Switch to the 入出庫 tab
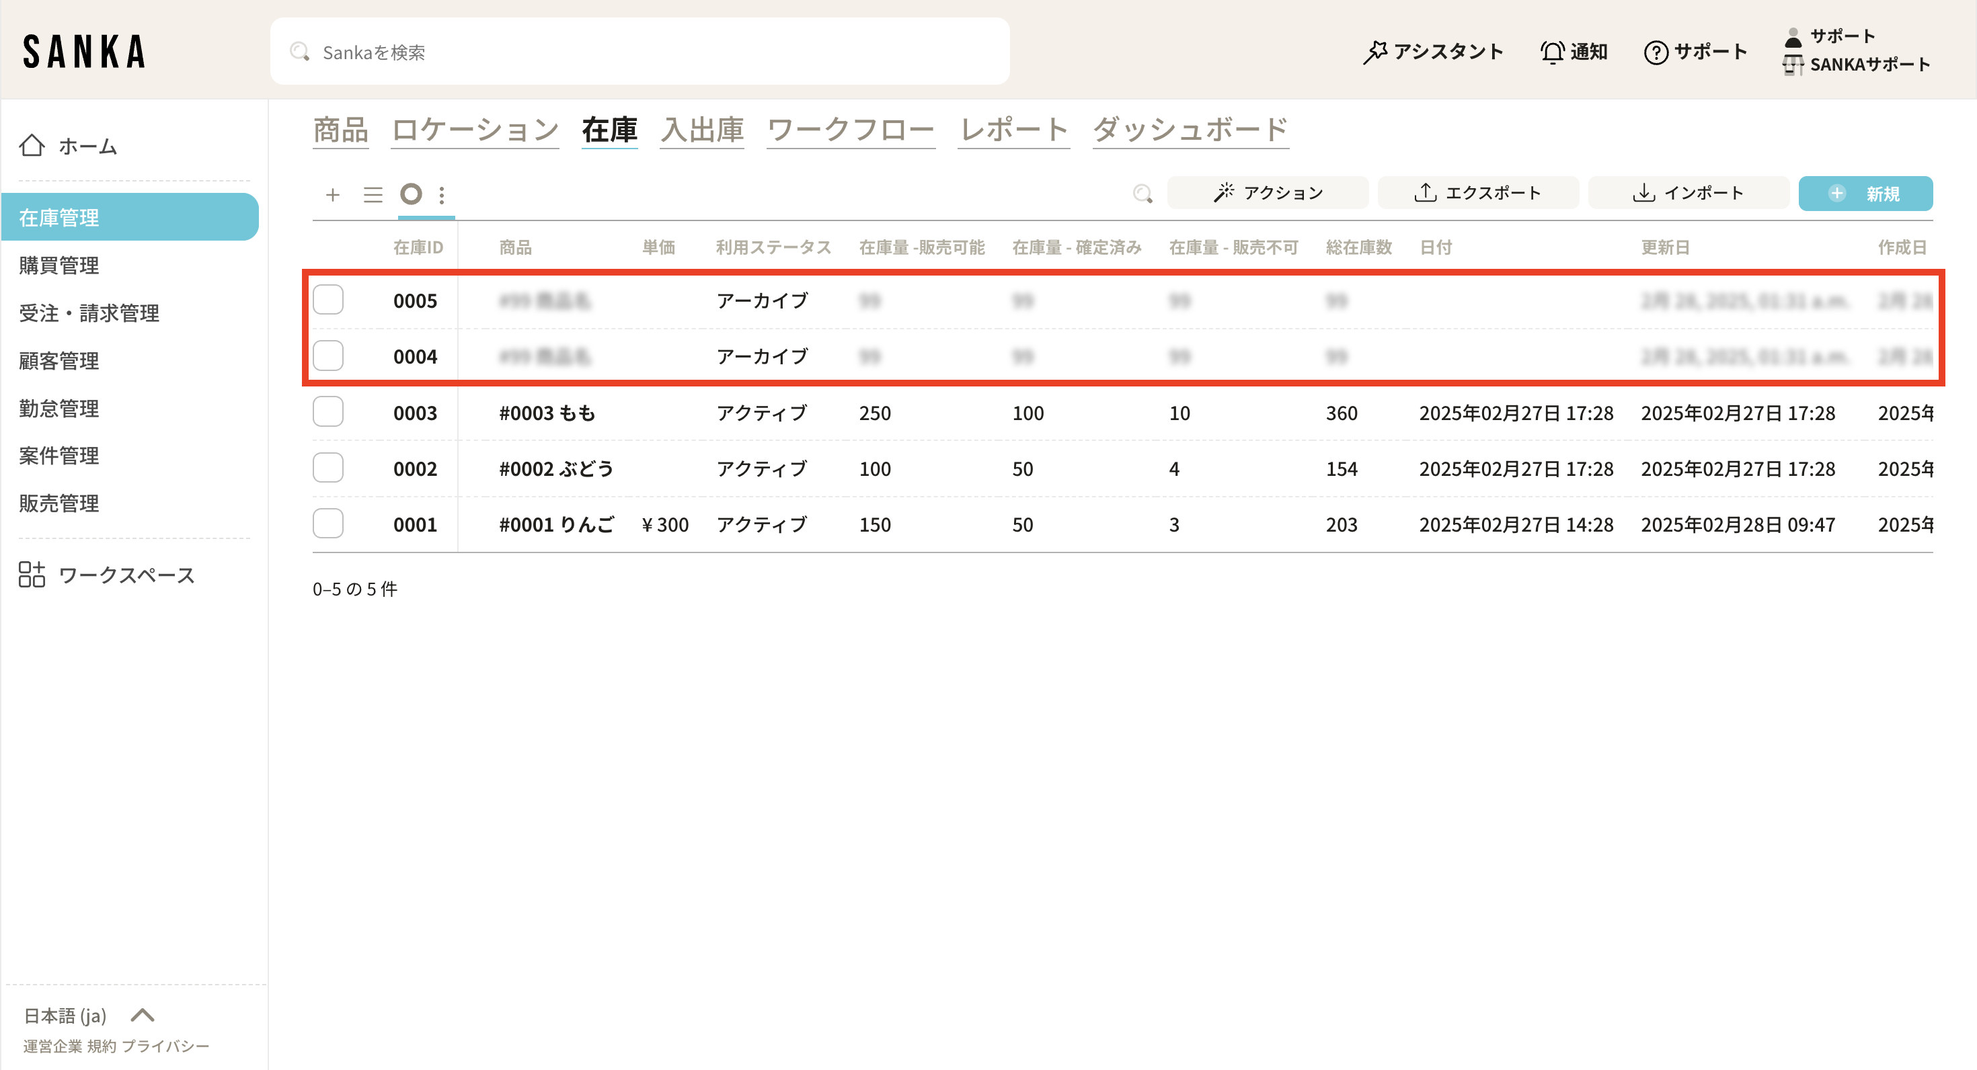 click(x=702, y=130)
